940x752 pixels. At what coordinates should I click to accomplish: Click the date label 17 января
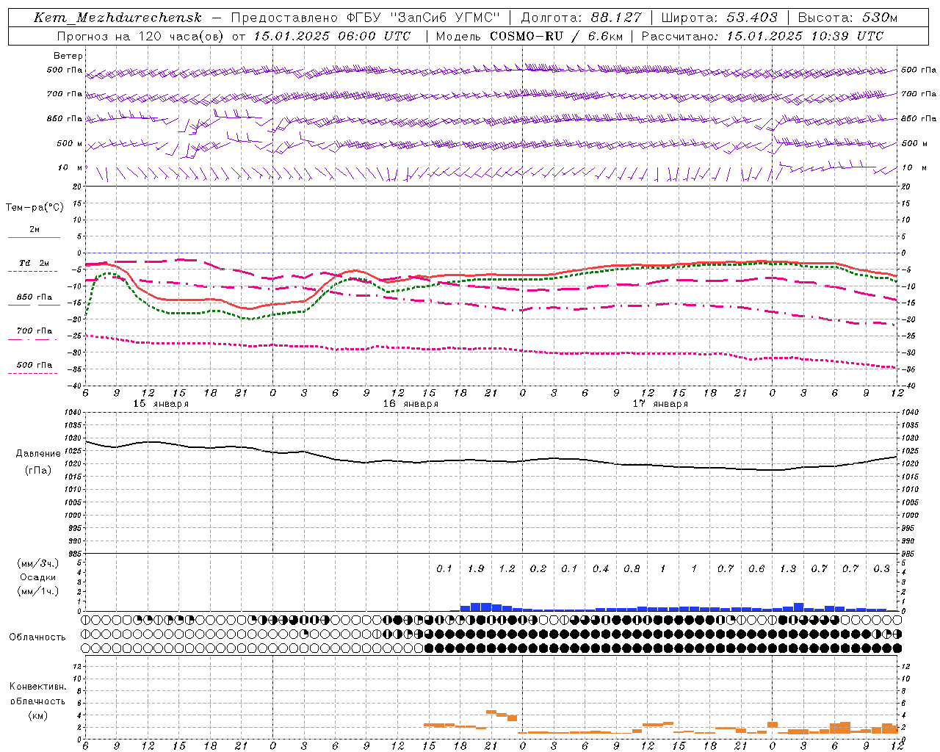click(660, 404)
